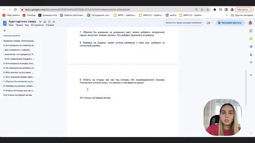Image resolution: width=255 pixels, height=143 pixels.
Task: Star the document
Action: tap(40, 21)
